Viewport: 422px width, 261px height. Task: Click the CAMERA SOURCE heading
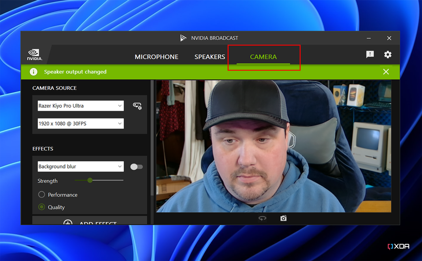tap(54, 88)
